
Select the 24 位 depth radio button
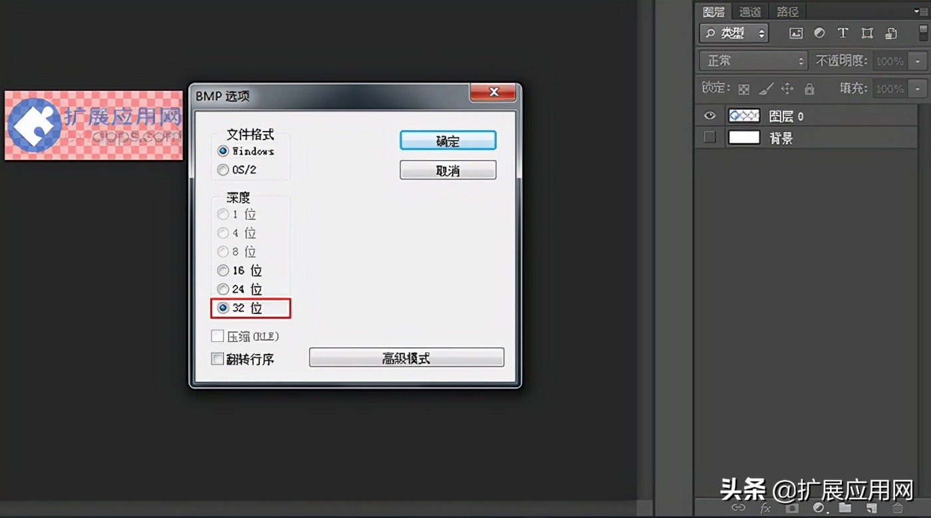click(x=223, y=289)
